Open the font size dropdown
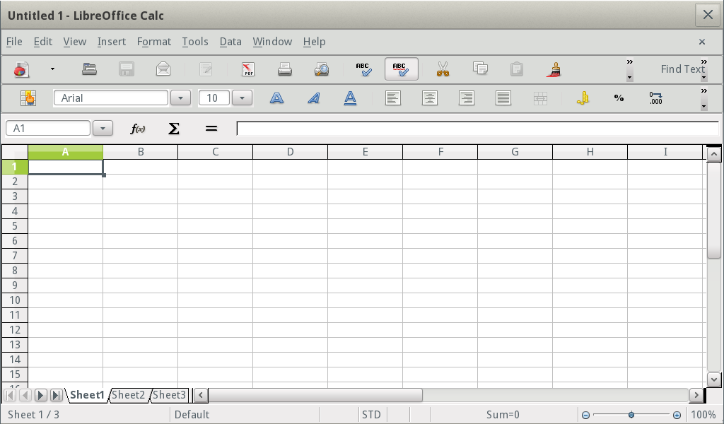The height and width of the screenshot is (424, 724). [242, 98]
